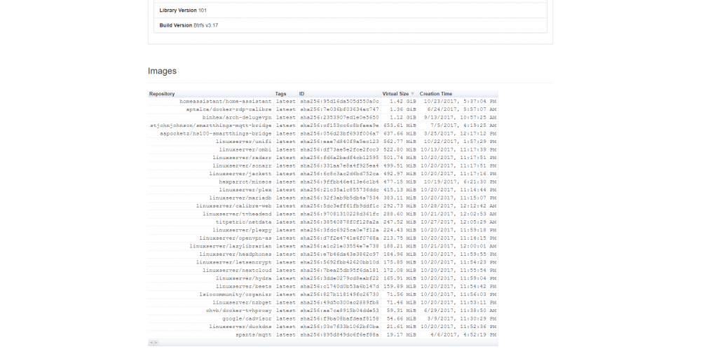701x361 pixels.
Task: Select stjohnjohnson/smartthings-mqtt-bridge cell
Action: (x=210, y=125)
